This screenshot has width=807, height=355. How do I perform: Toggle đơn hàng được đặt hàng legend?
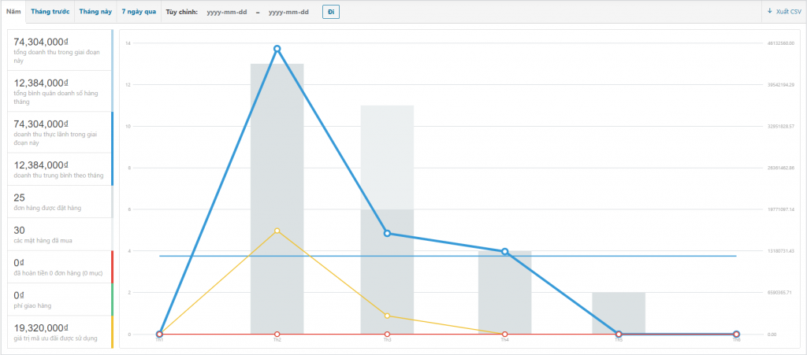pos(60,202)
